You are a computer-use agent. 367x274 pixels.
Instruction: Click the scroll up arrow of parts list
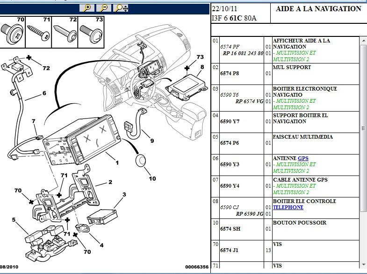tap(363, 41)
